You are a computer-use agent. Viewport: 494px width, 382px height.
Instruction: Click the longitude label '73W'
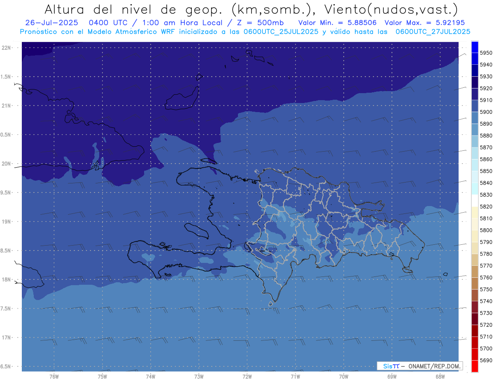coord(199,377)
